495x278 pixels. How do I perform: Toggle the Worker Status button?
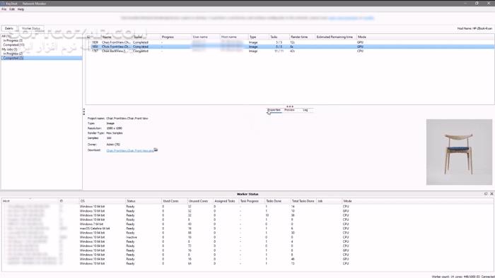31,28
